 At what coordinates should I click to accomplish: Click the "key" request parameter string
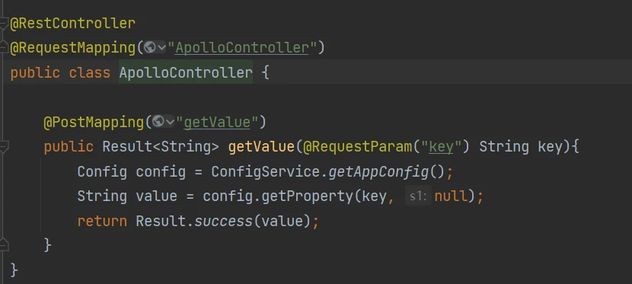pyautogui.click(x=442, y=147)
